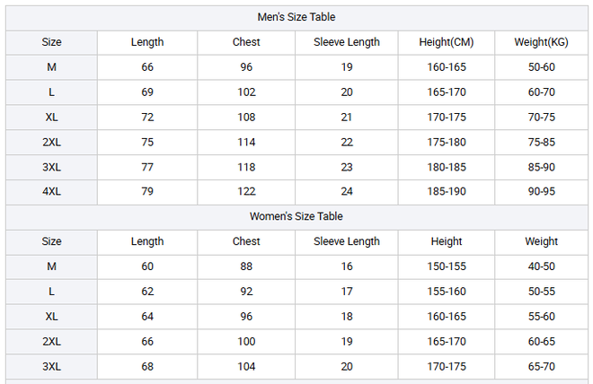Select the Height(CM) column header
Viewport: 593px width, 384px height.
[447, 42]
